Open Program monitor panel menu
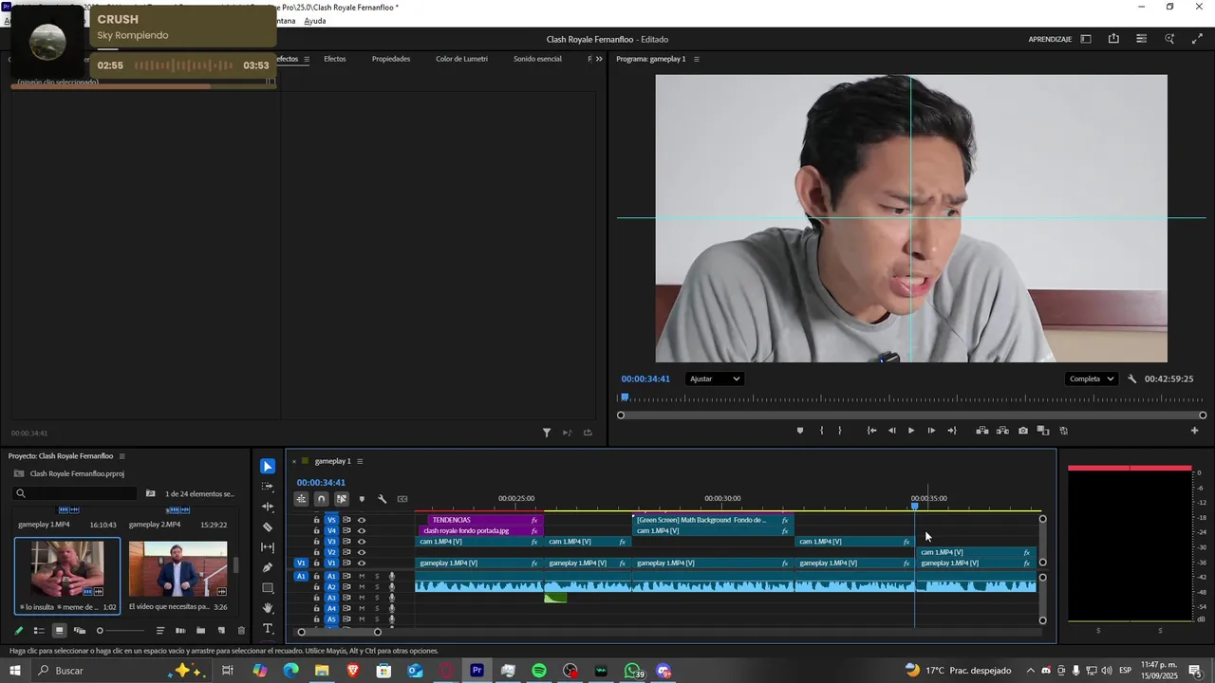 [696, 59]
